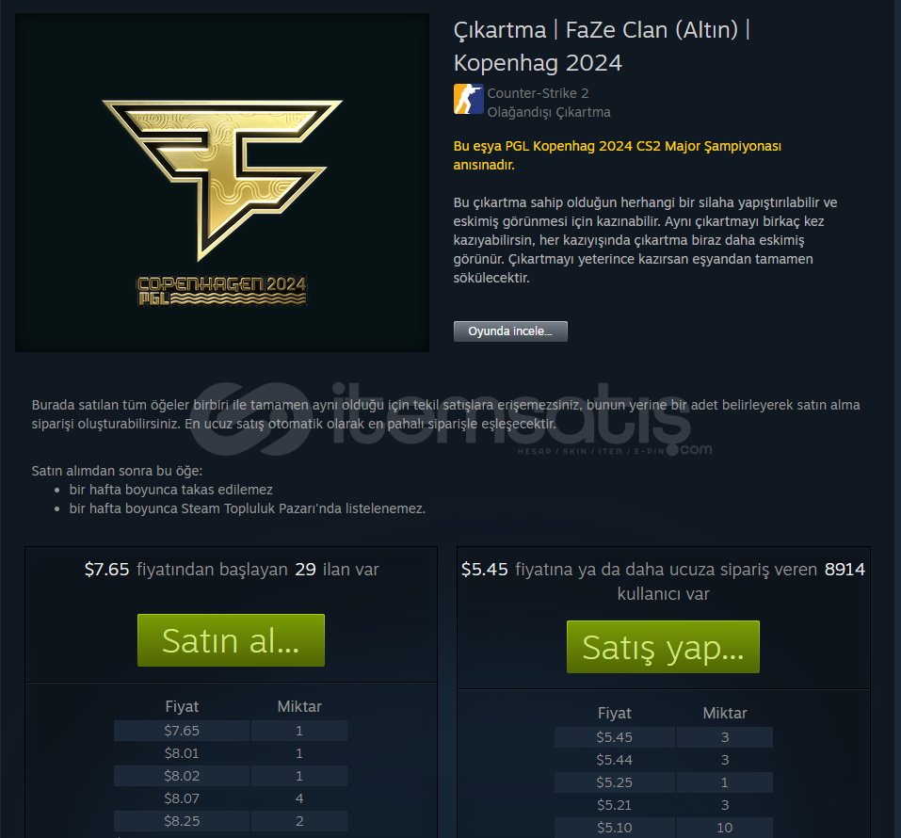Select the $5.45 buy order row
This screenshot has height=838, width=901.
pos(664,737)
